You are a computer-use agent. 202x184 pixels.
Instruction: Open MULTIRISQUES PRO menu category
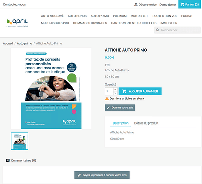pos(55,23)
